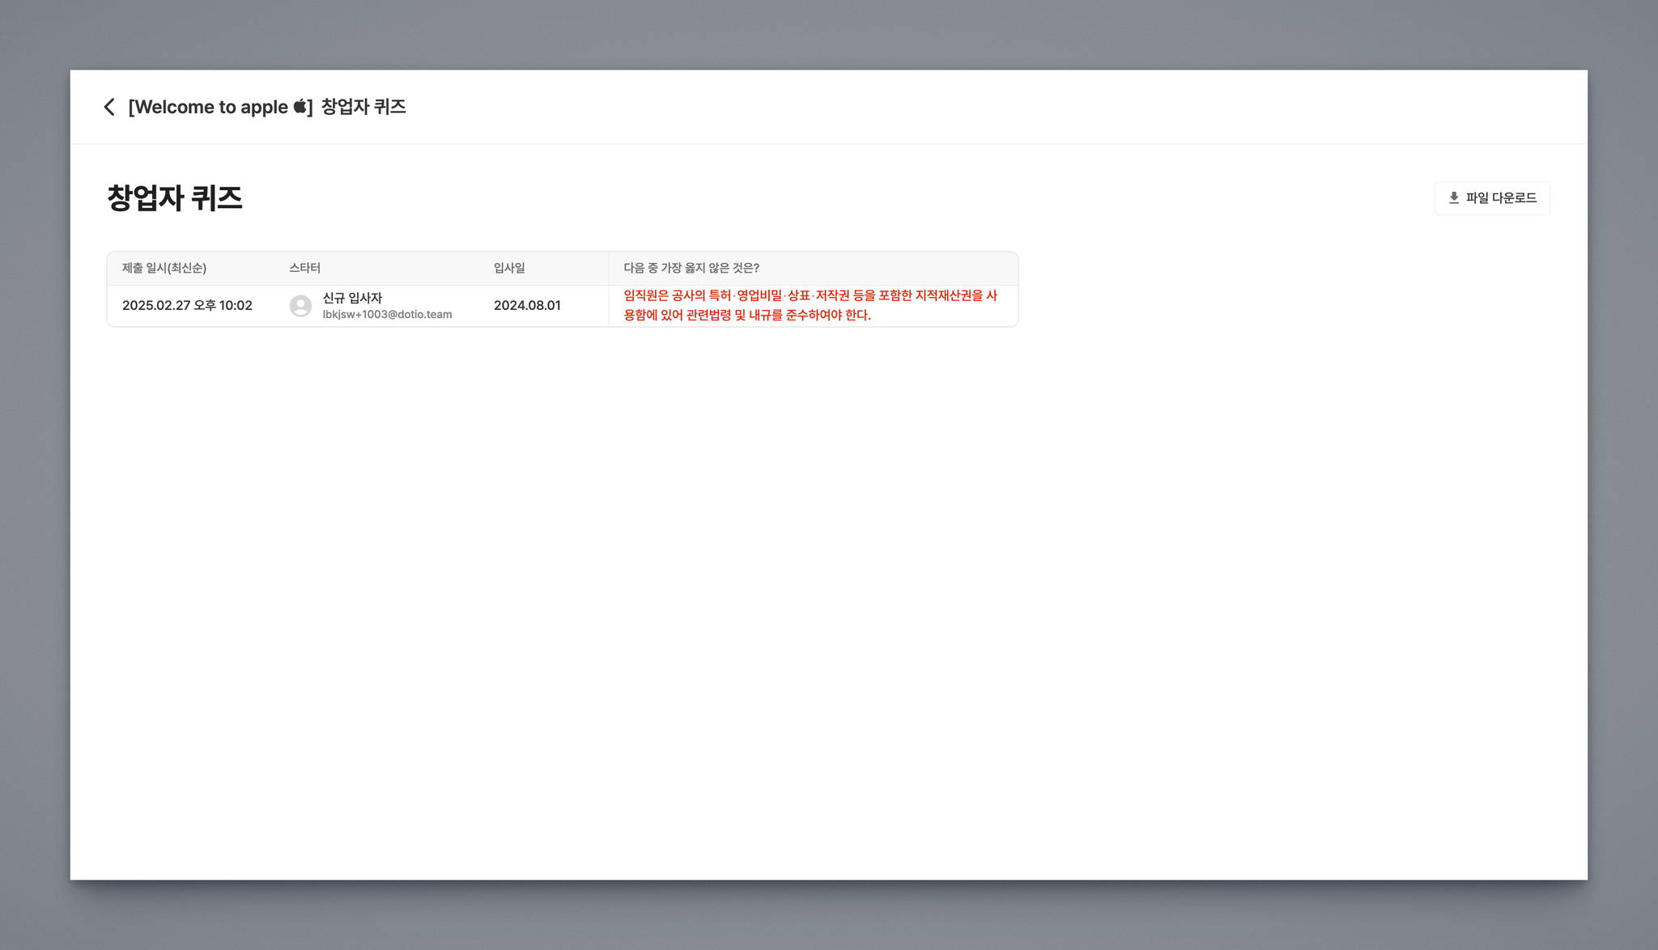Click the 다음 중 가장 옳지 않은 것? header
The height and width of the screenshot is (950, 1658).
click(691, 268)
